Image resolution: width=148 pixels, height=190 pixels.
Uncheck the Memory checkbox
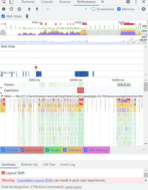click(119, 9)
